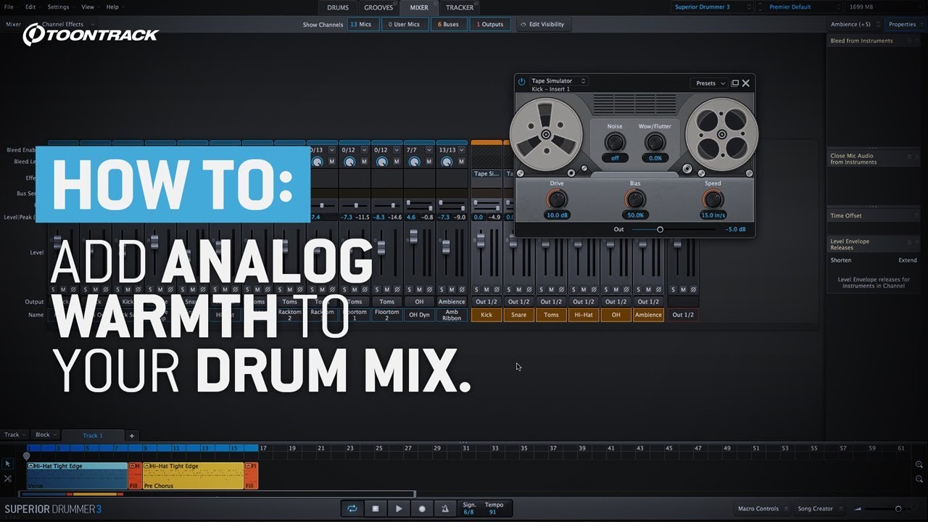Screen dimensions: 928x522
Task: Toggle loop playback in the transport
Action: tap(352, 508)
